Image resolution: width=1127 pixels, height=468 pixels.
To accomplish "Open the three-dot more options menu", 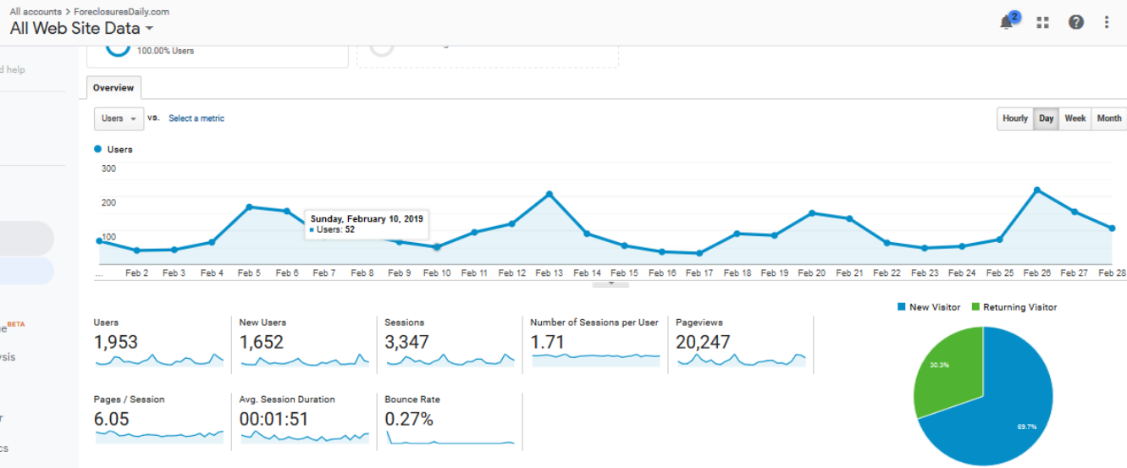I will pyautogui.click(x=1107, y=23).
